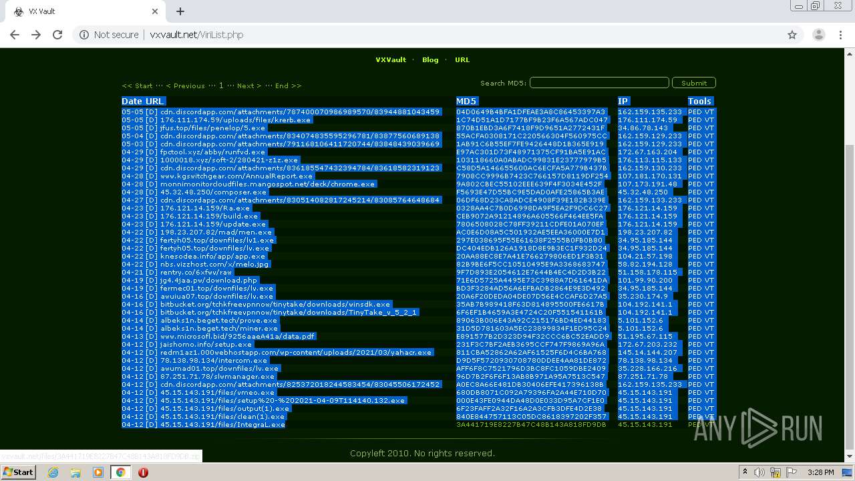855x481 pixels.
Task: Open the jfus.top/files/penelop/5.exe link
Action: pos(212,128)
